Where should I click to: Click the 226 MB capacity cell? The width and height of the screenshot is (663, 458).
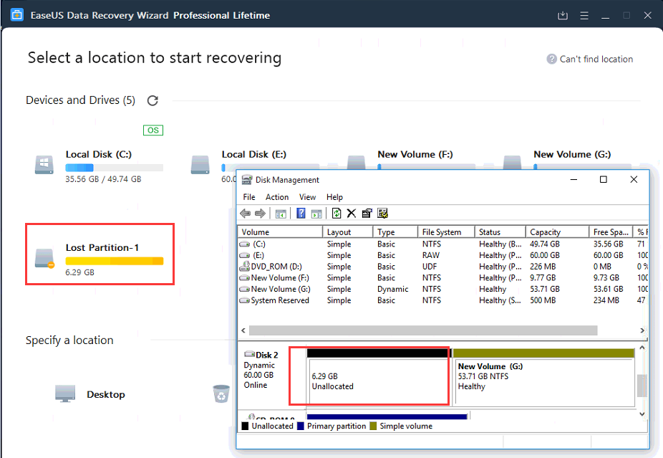543,267
